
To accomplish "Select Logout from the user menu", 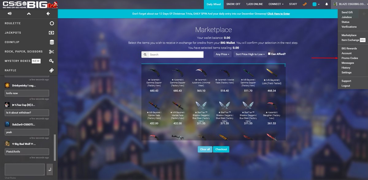I will point(346,86).
